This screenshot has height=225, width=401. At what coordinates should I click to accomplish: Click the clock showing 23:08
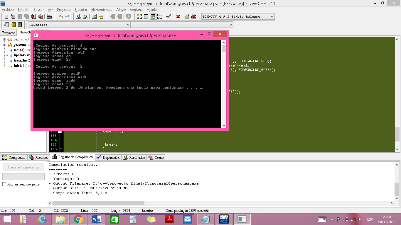[387, 217]
